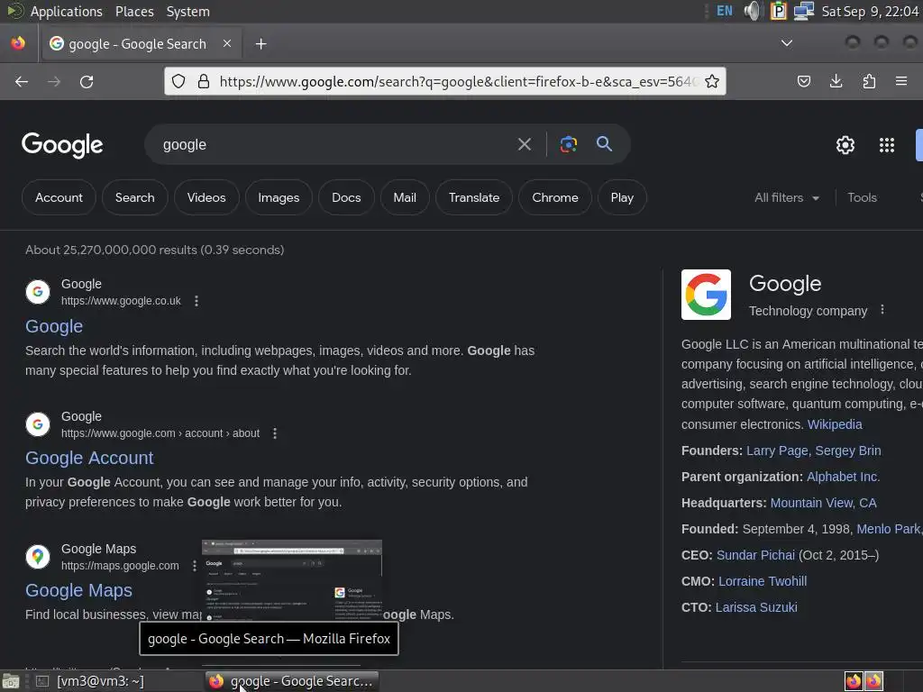Viewport: 923px width, 692px height.
Task: Open the Google Maps result link
Action: coord(79,590)
